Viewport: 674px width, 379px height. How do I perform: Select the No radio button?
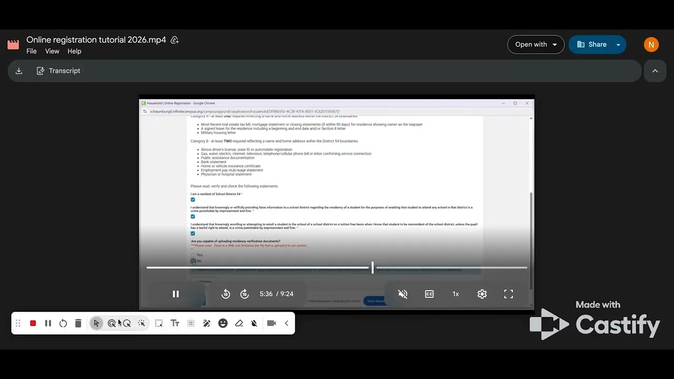(193, 261)
